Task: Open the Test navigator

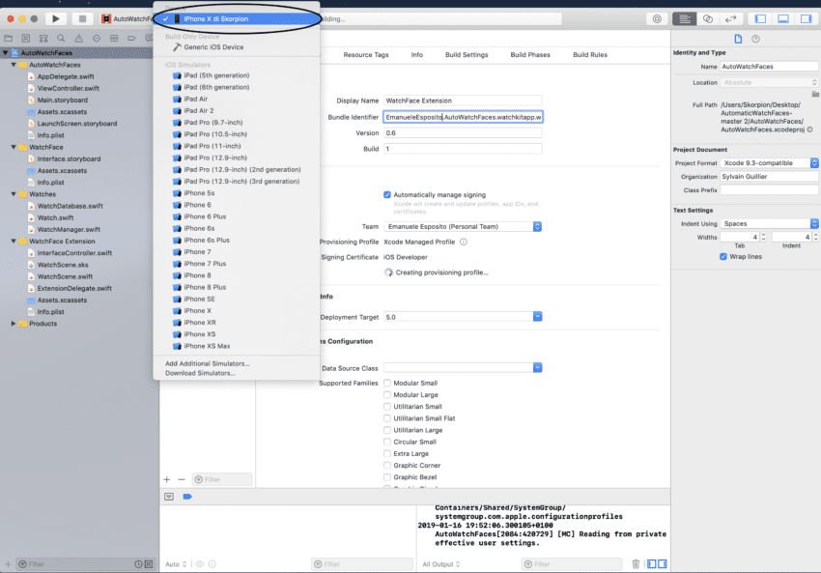Action: pyautogui.click(x=97, y=39)
